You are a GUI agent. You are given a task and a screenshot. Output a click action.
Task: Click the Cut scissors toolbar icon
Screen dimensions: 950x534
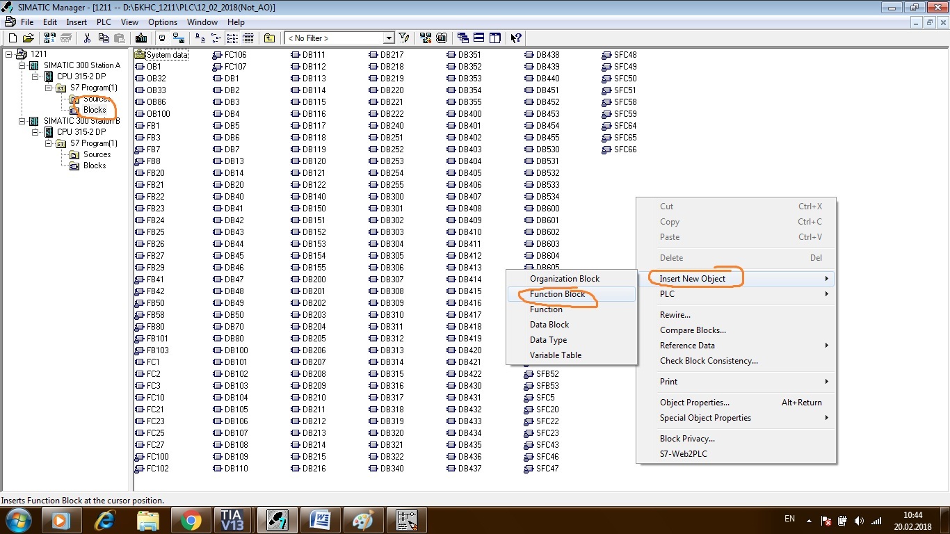click(87, 38)
